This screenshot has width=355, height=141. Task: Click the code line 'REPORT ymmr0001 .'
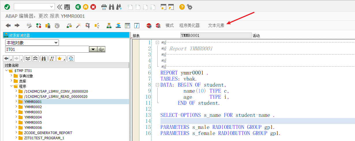point(184,73)
